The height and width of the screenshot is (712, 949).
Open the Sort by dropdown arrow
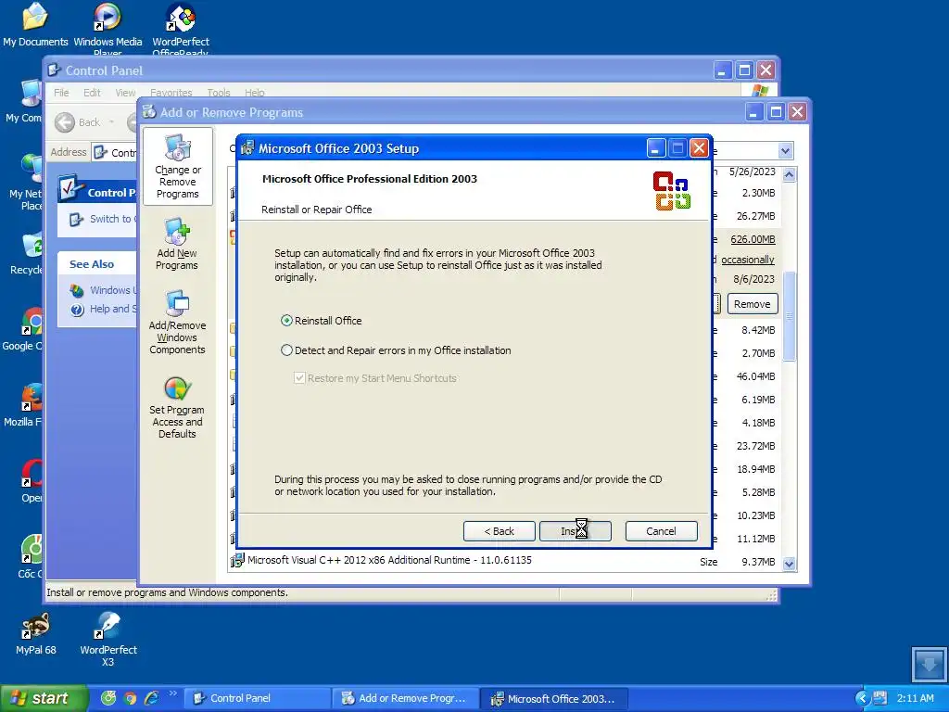(785, 151)
